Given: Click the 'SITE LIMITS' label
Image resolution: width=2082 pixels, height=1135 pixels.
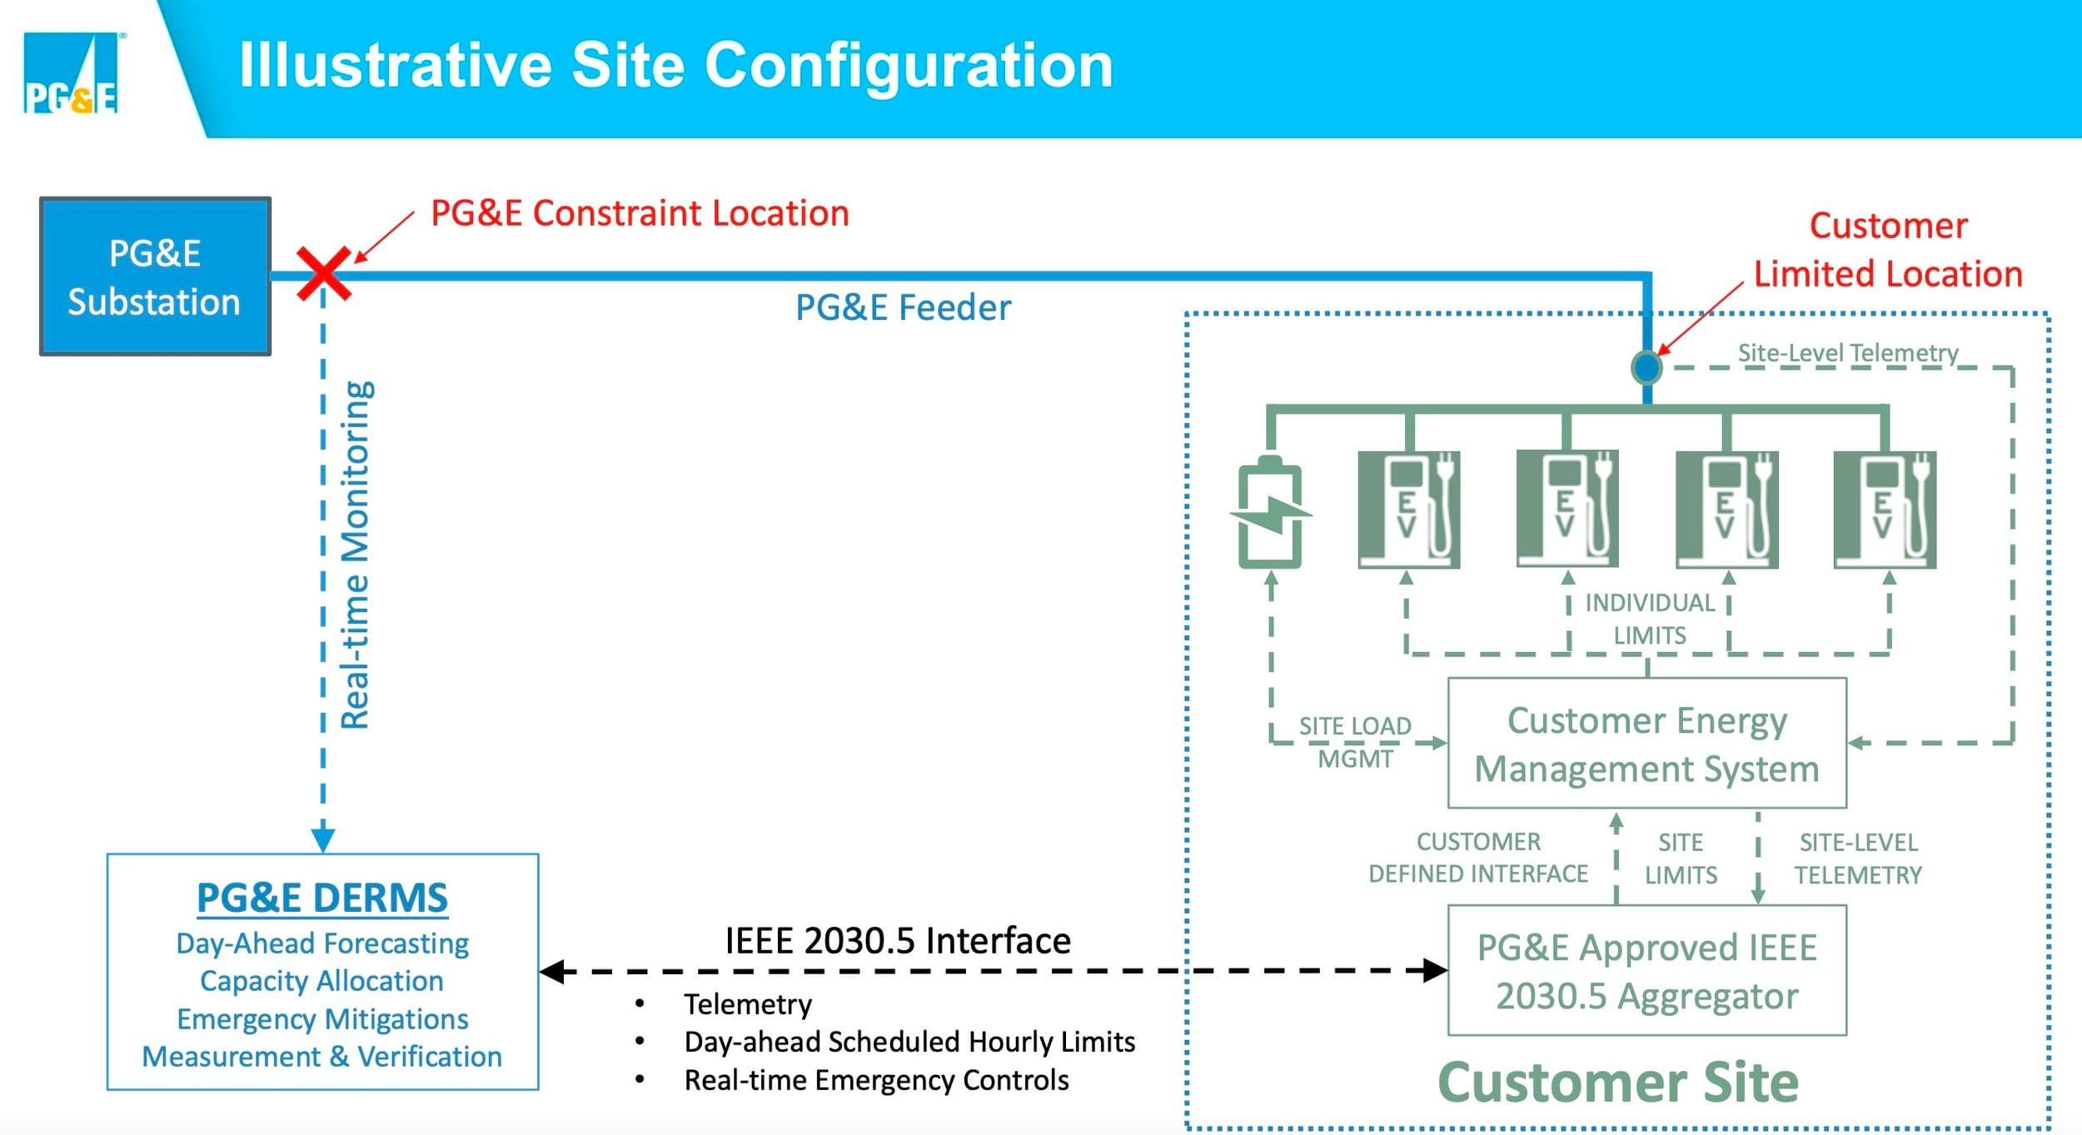Looking at the screenshot, I should [x=1681, y=859].
